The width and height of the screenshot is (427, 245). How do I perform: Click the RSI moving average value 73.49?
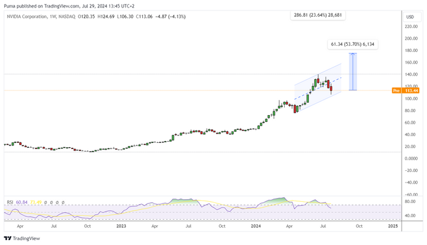point(36,202)
